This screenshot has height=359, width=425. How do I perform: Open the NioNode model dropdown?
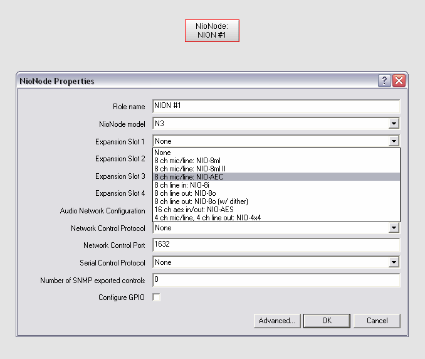tap(393, 124)
